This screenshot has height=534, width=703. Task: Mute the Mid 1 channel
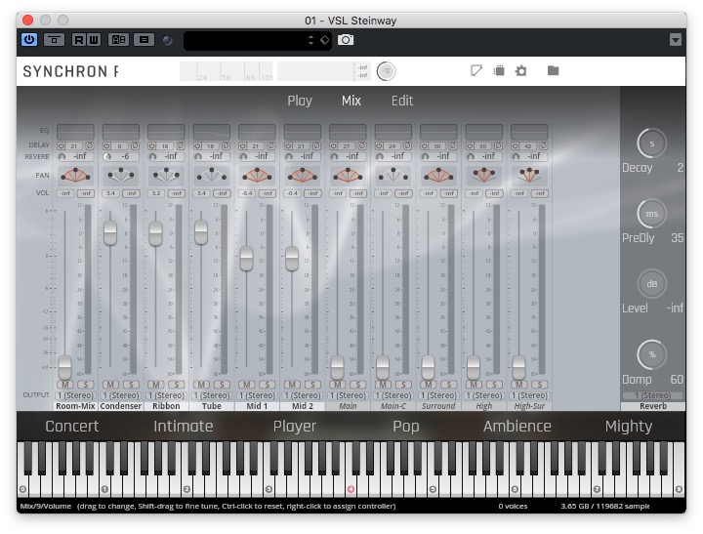[x=247, y=385]
